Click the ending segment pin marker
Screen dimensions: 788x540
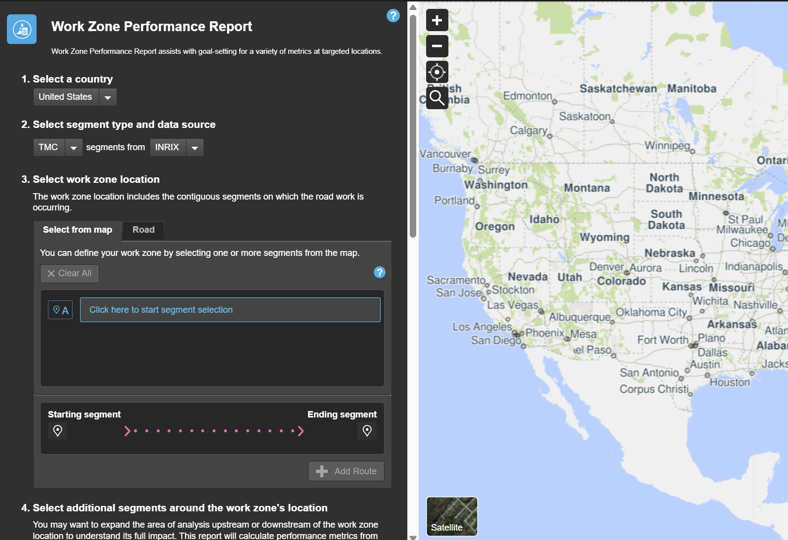pos(367,431)
